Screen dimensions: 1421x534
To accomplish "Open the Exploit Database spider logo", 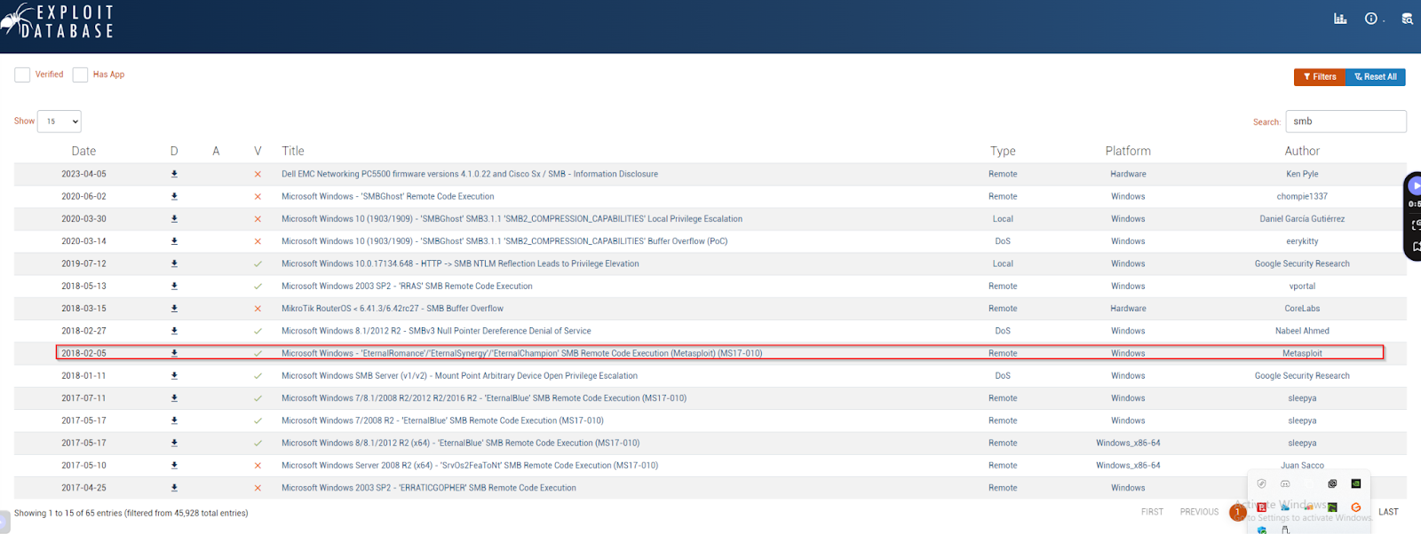I will [x=58, y=20].
